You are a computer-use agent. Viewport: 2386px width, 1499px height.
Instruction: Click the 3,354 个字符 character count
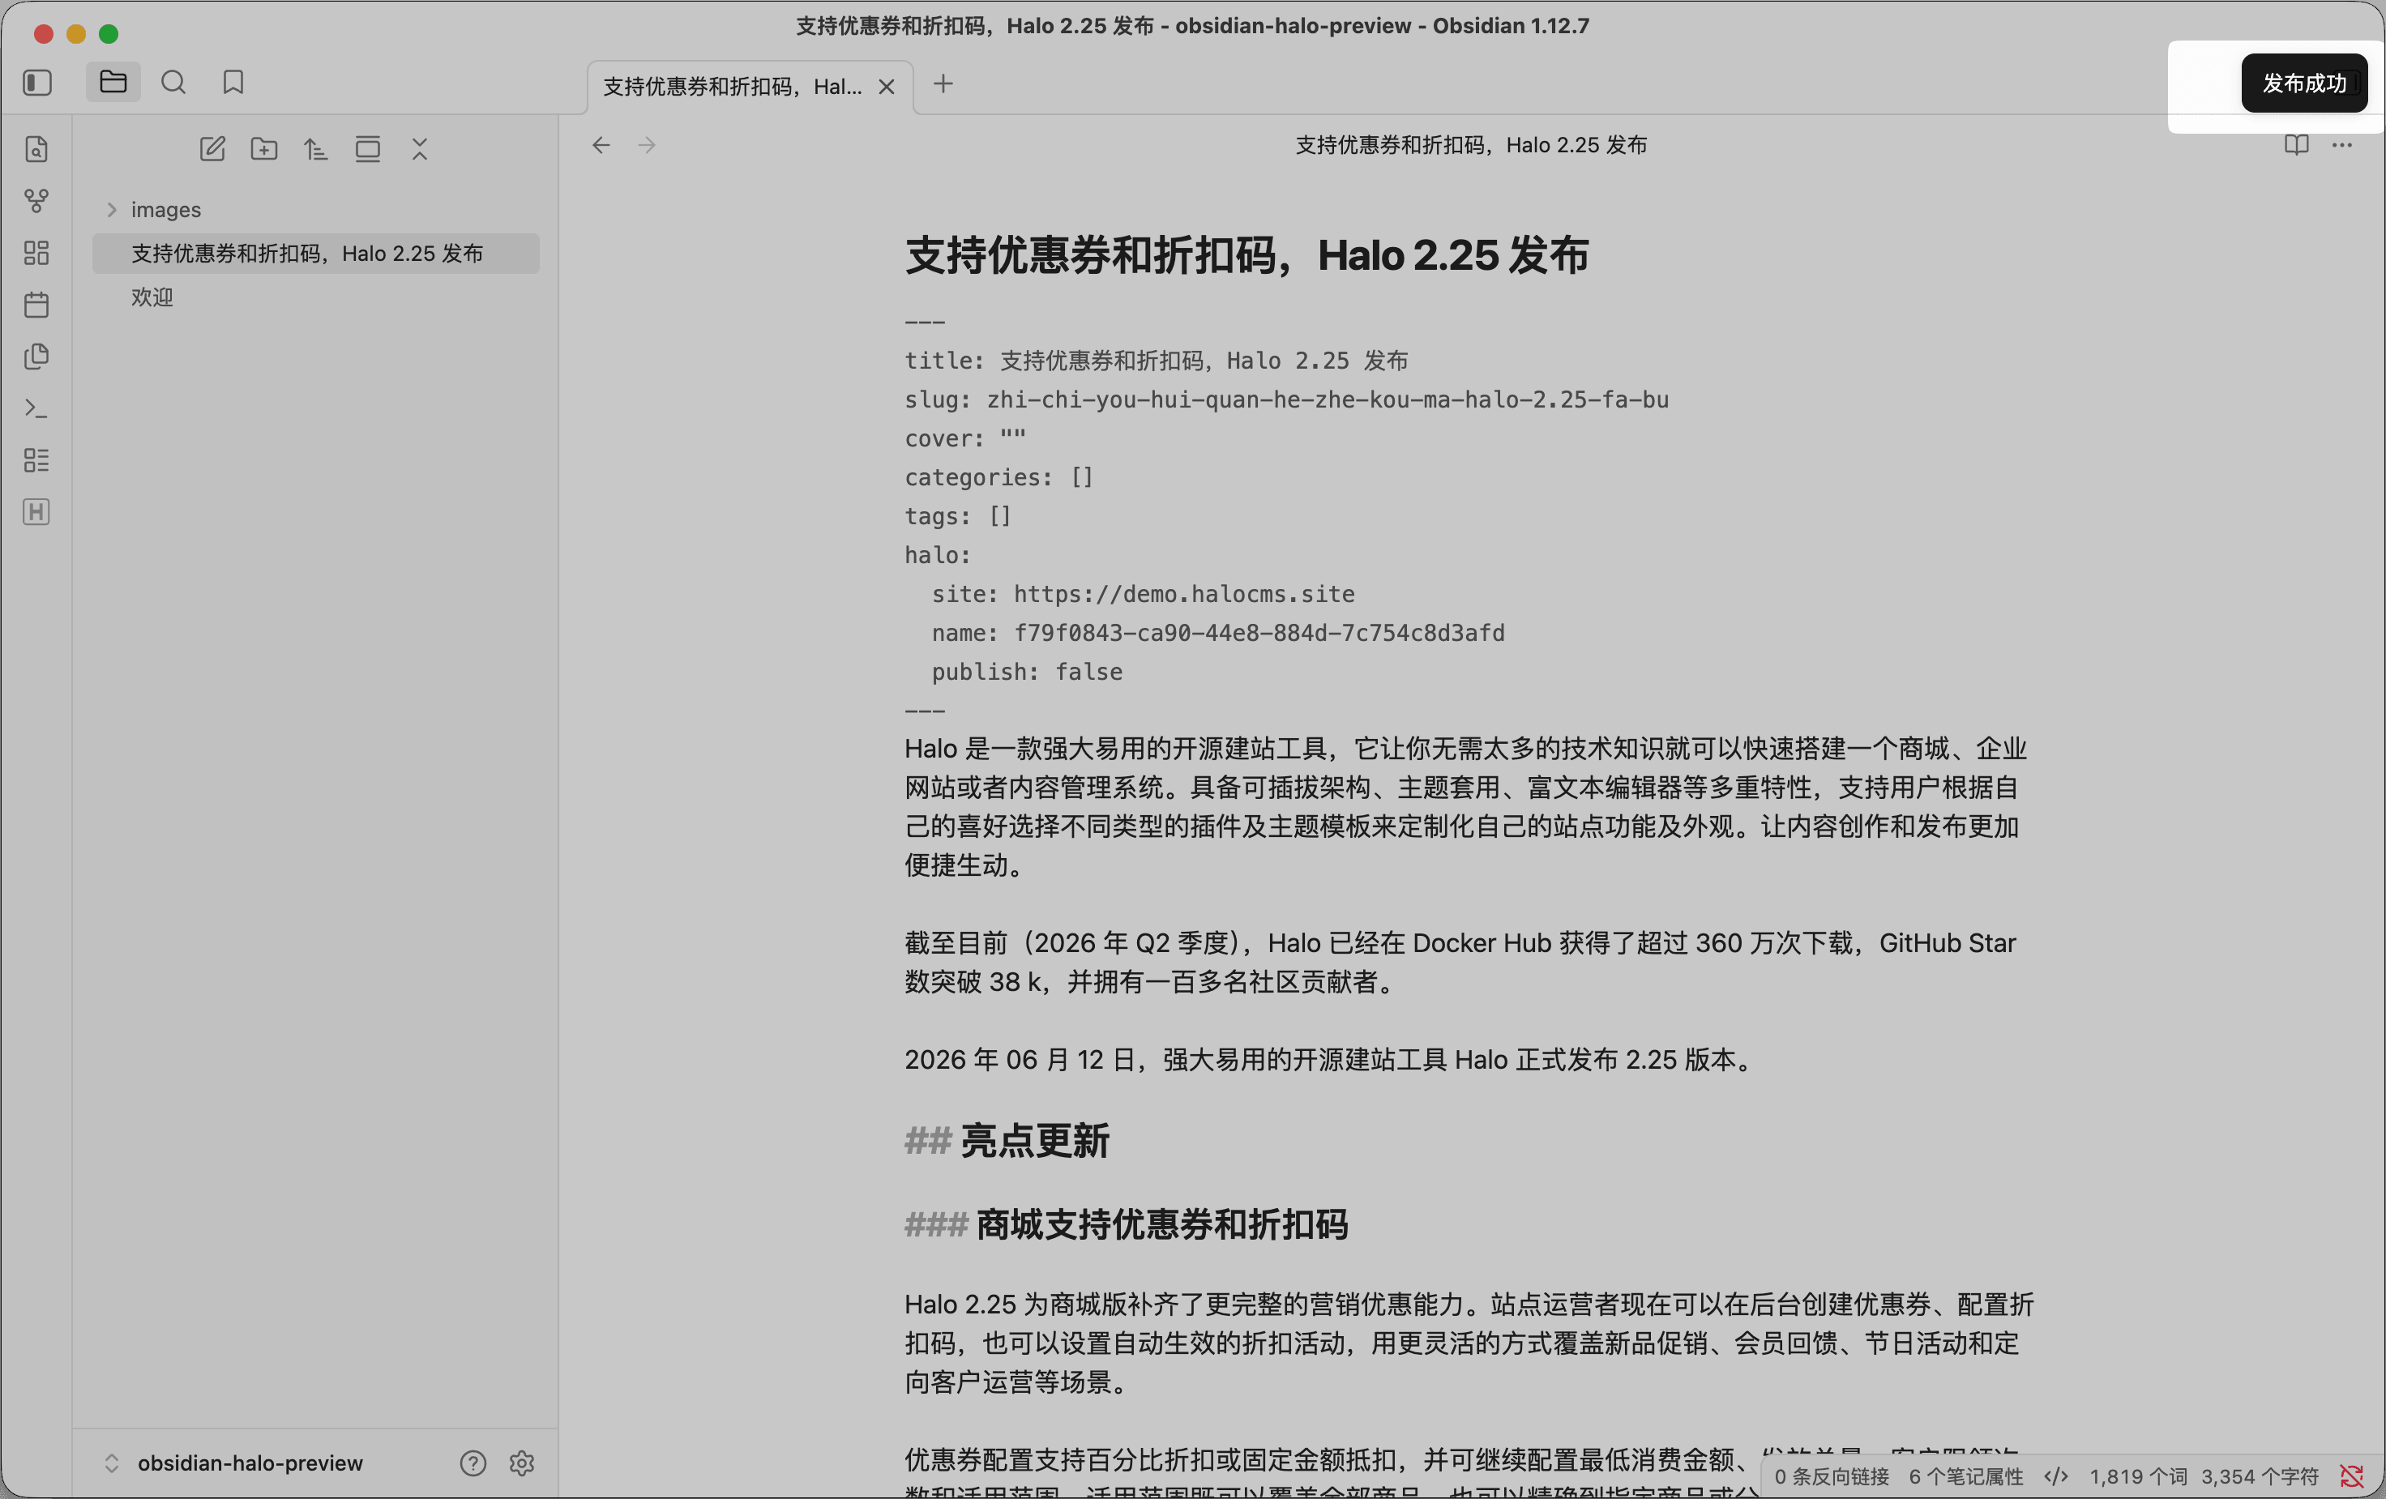pos(2260,1476)
